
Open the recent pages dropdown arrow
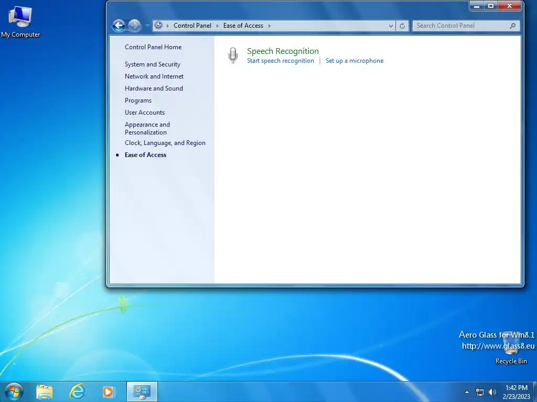tap(147, 26)
